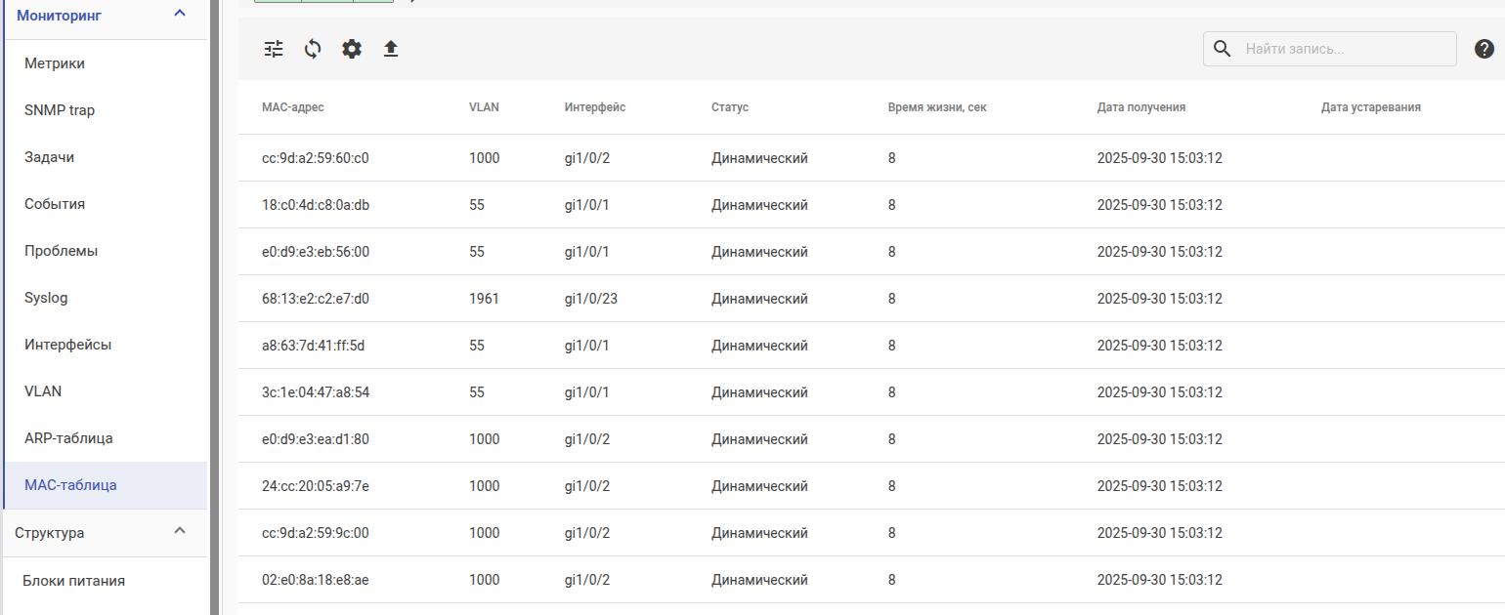The height and width of the screenshot is (615, 1505).
Task: Open Блоки питания in sidebar
Action: point(74,581)
